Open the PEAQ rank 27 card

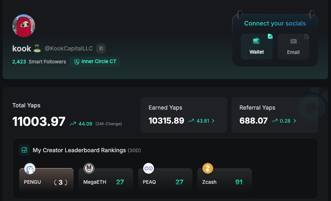(165, 180)
